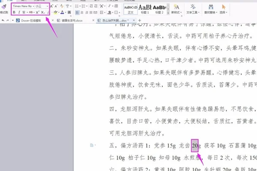Click the paragraph shading paint bucket
This screenshot has width=257, height=171.
[x=109, y=12]
